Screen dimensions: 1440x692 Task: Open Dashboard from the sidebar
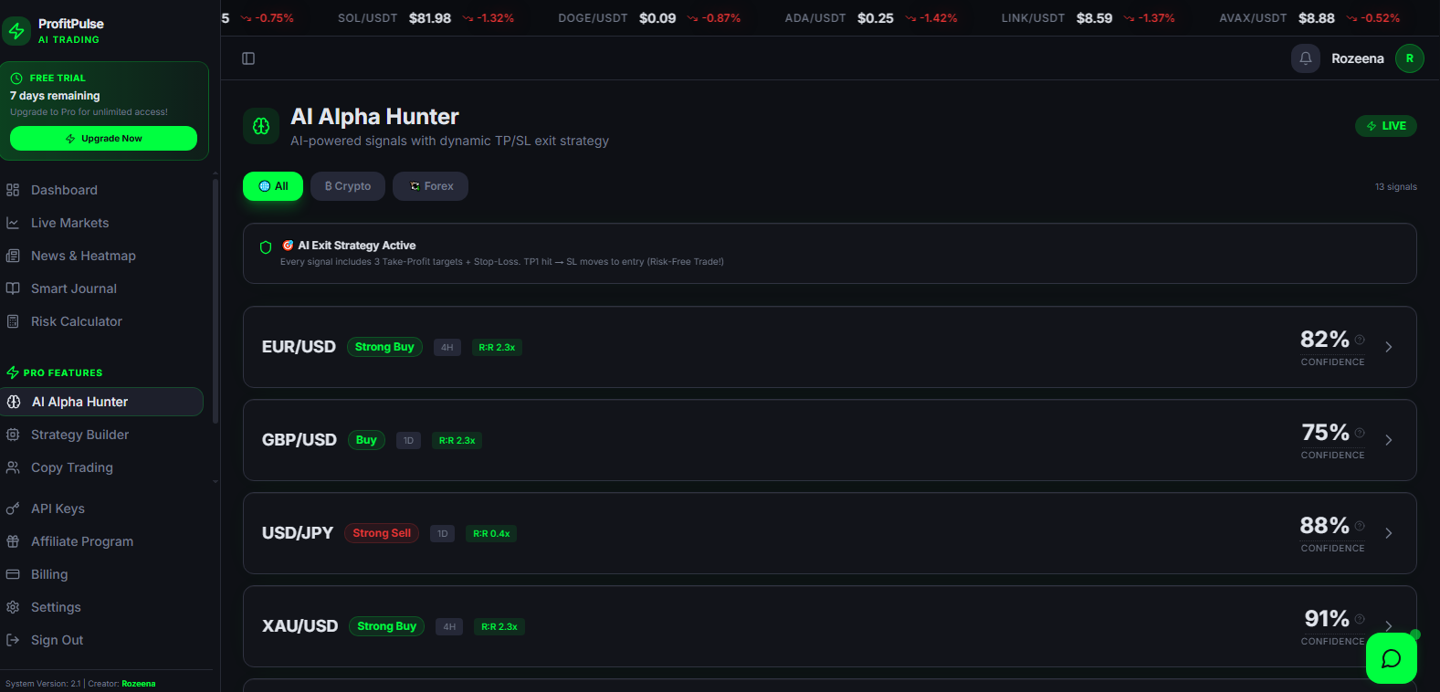(102, 190)
